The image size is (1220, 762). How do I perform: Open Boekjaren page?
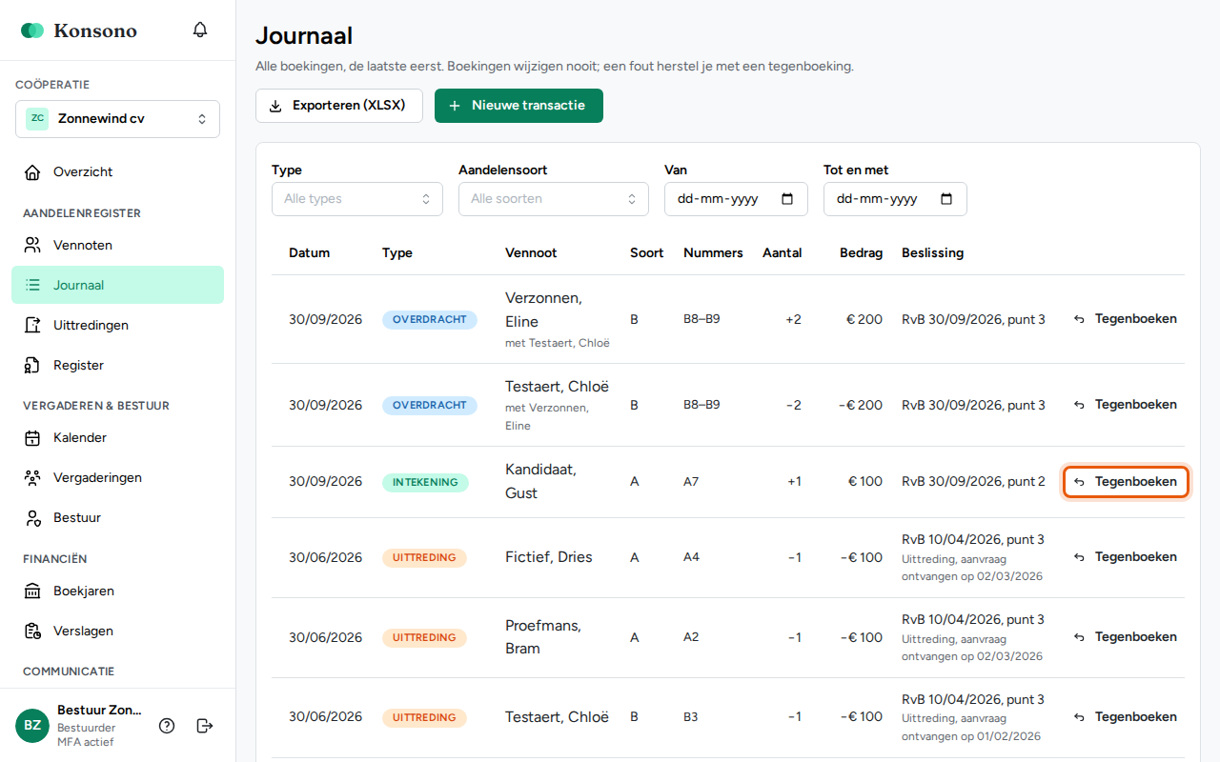click(x=117, y=592)
